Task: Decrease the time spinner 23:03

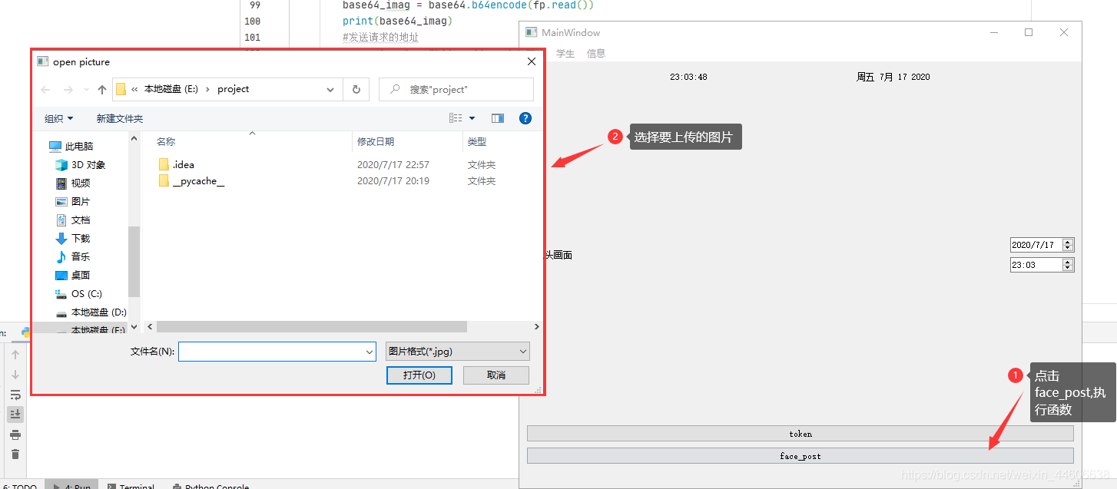Action: 1068,268
